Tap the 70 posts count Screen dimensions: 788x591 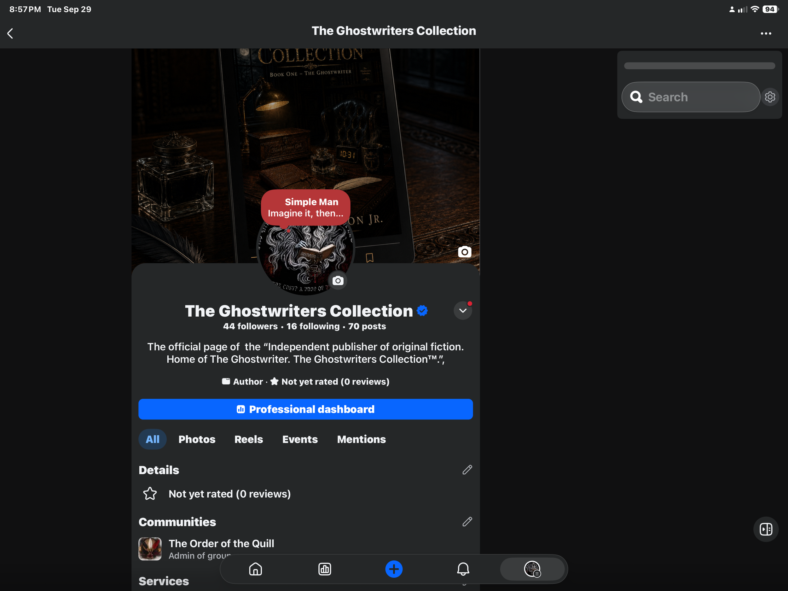coord(367,326)
